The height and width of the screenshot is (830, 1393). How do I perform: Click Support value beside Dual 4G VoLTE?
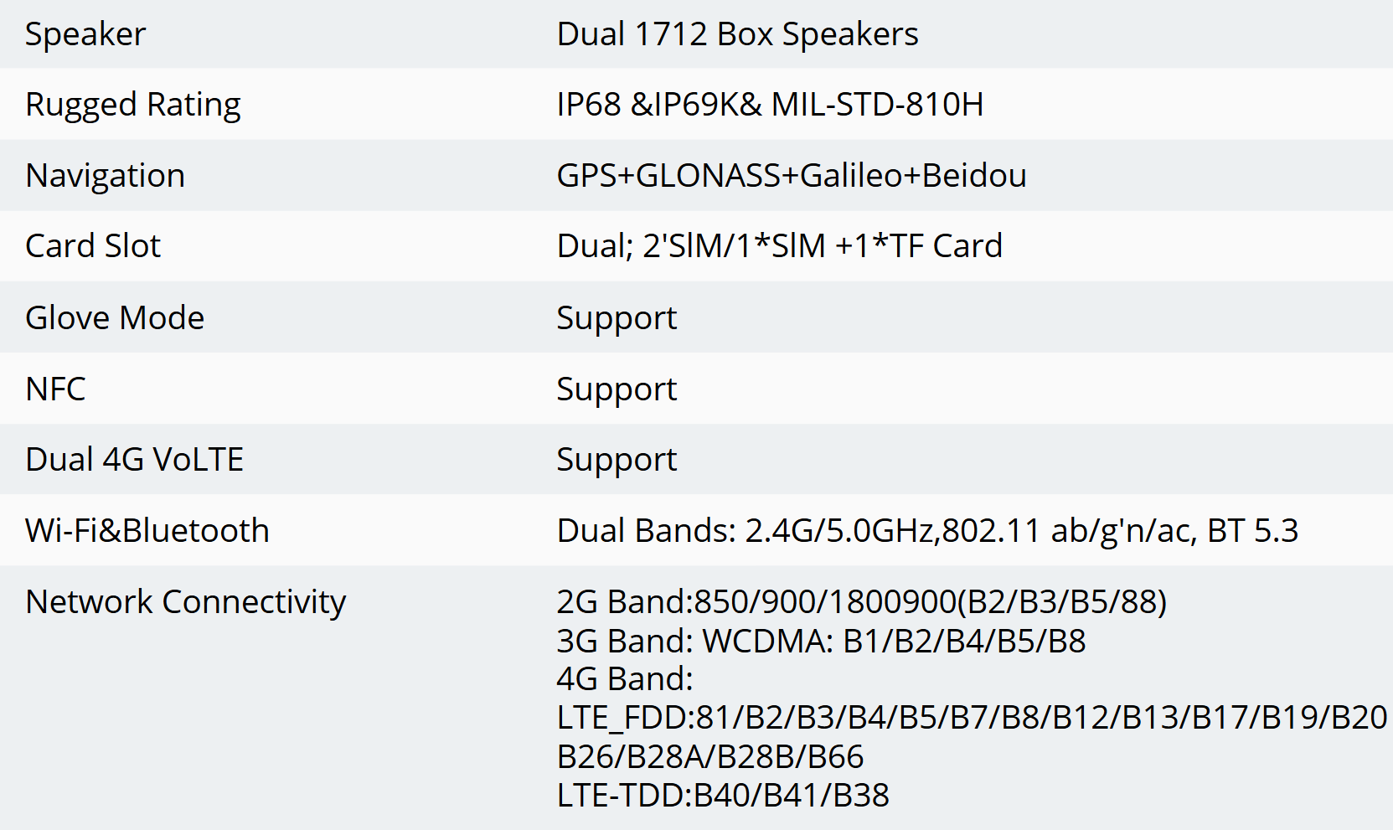coord(617,461)
